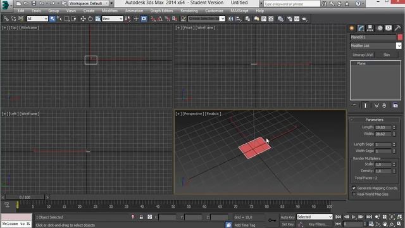
Task: Open the Perspective viewport Realistic shading menu
Action: click(213, 114)
